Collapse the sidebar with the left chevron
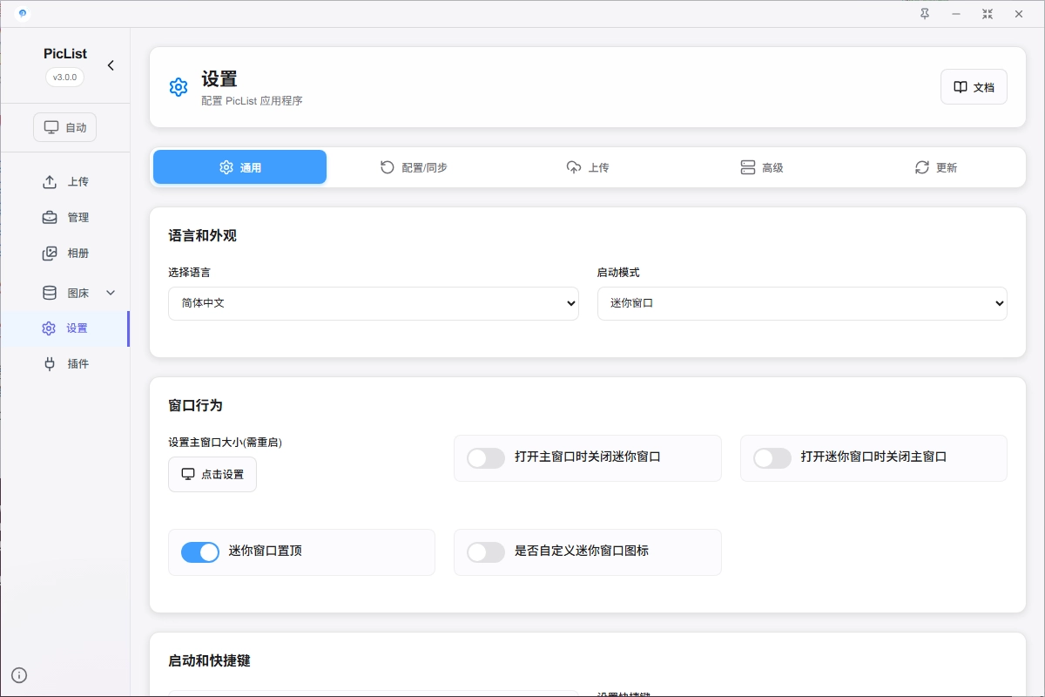The image size is (1045, 697). 111,65
